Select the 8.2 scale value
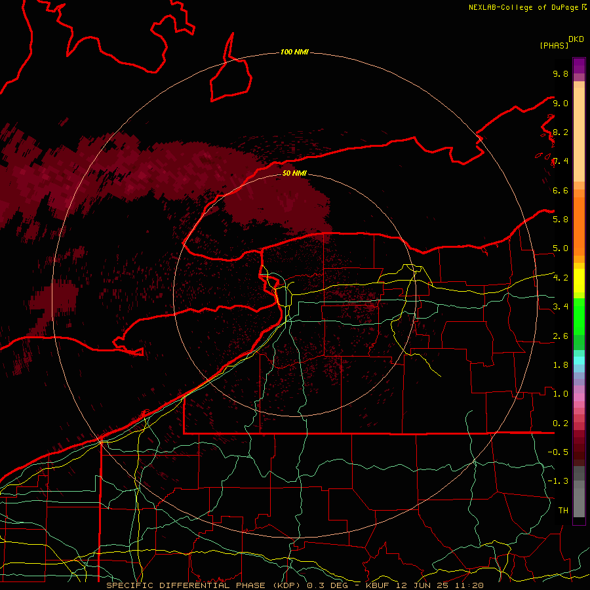Viewport: 590px width, 590px height. (560, 132)
